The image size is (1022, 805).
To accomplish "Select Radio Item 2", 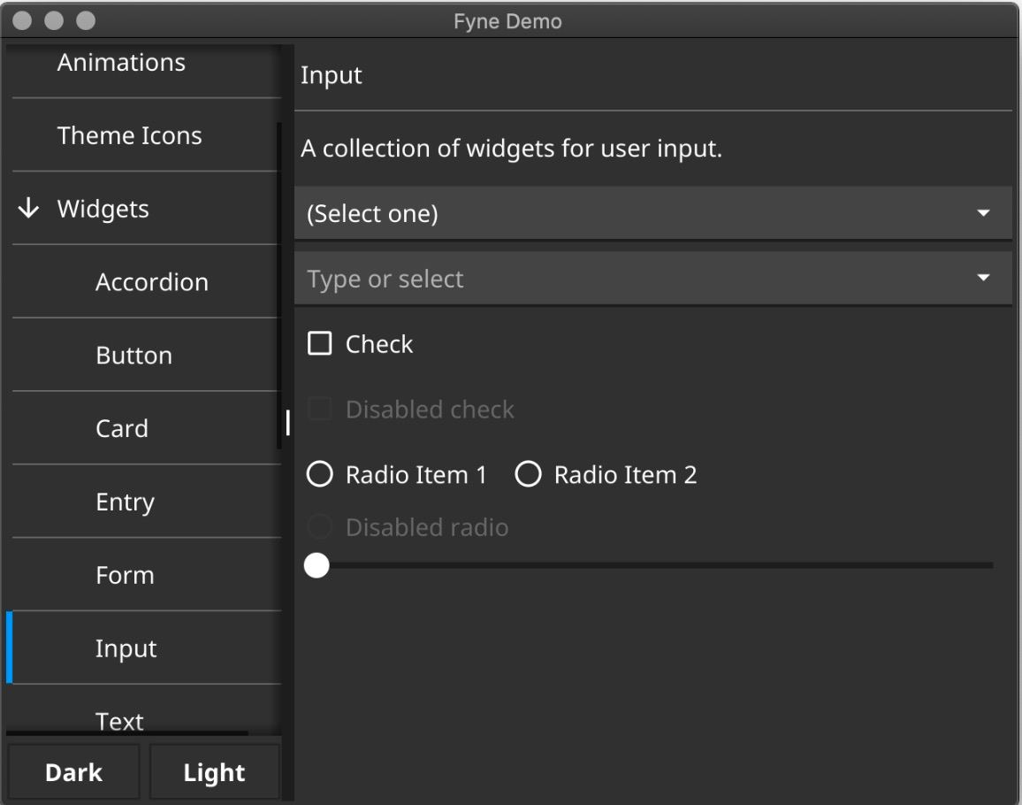I will (x=528, y=474).
